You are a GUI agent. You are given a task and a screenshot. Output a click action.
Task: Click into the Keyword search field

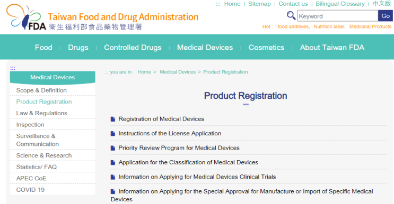pyautogui.click(x=337, y=16)
